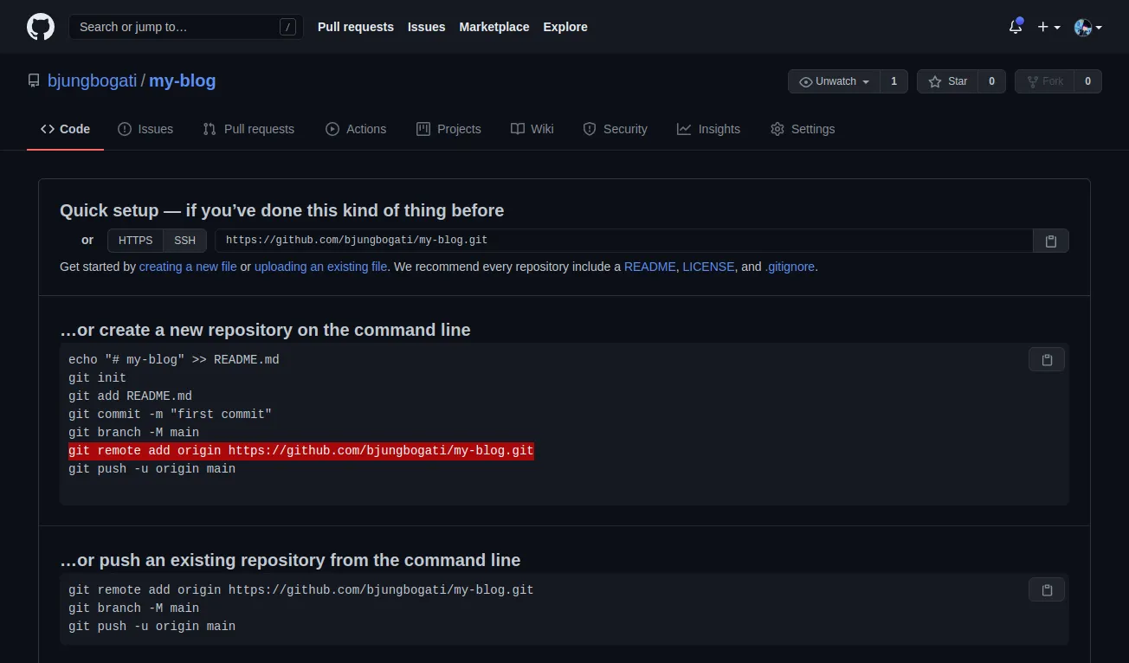1129x663 pixels.
Task: Click the 'creating a new file' link
Action: (188, 267)
